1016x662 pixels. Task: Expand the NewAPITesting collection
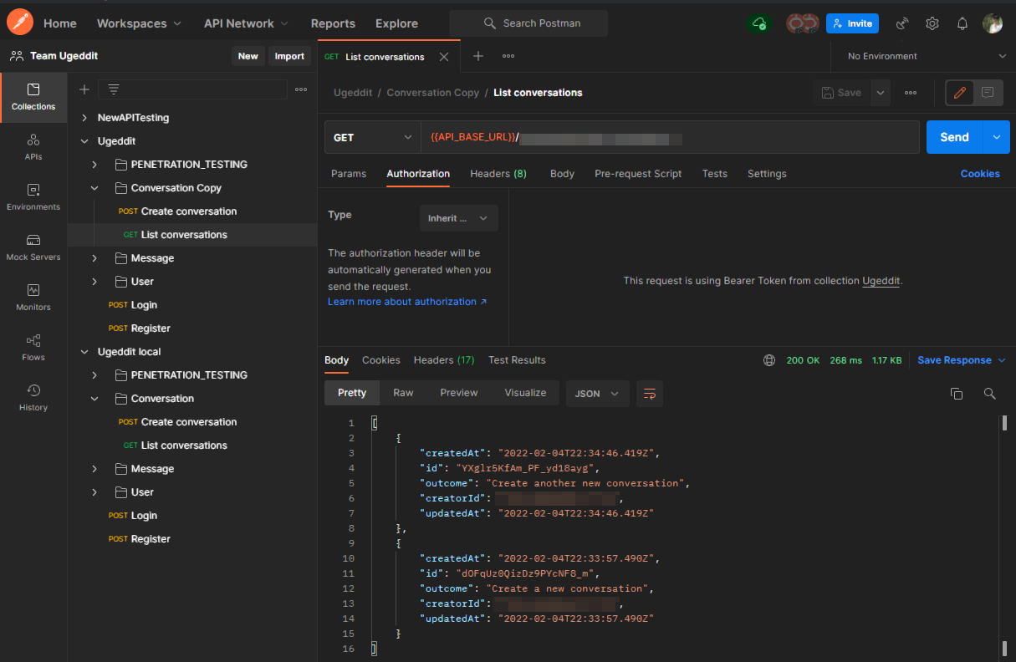pyautogui.click(x=84, y=118)
